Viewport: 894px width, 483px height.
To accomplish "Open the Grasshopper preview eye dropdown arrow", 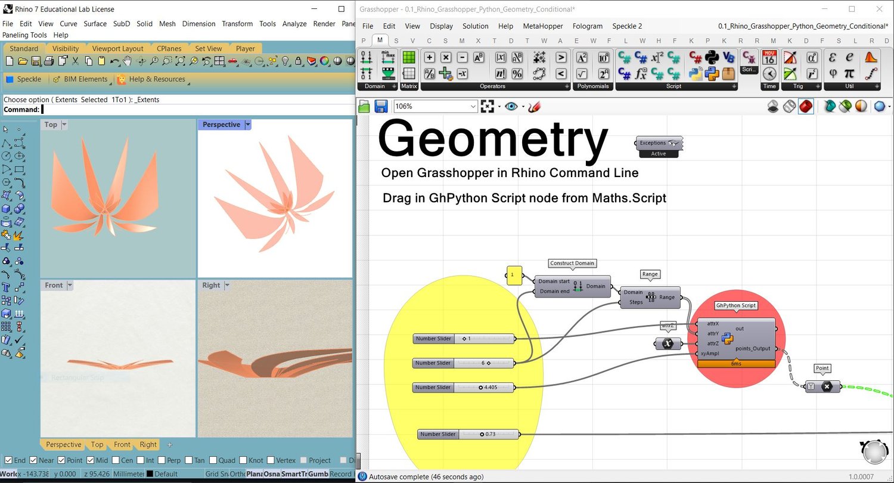I will point(523,106).
